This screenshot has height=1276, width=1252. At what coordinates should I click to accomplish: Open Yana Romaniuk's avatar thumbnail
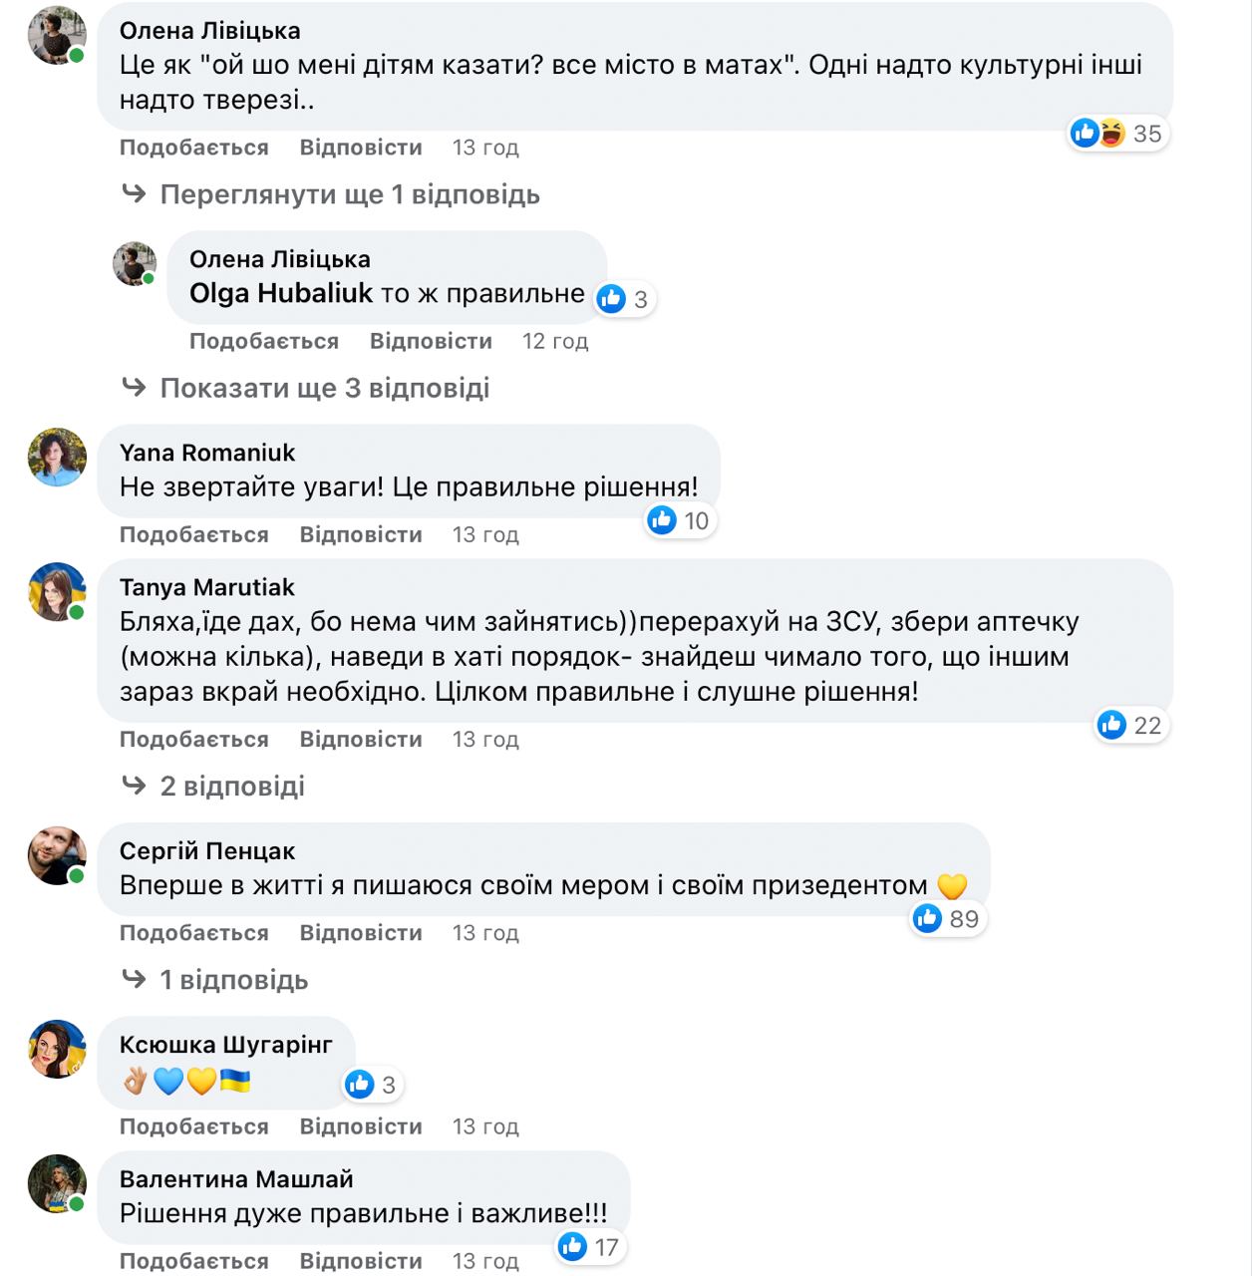click(x=58, y=457)
